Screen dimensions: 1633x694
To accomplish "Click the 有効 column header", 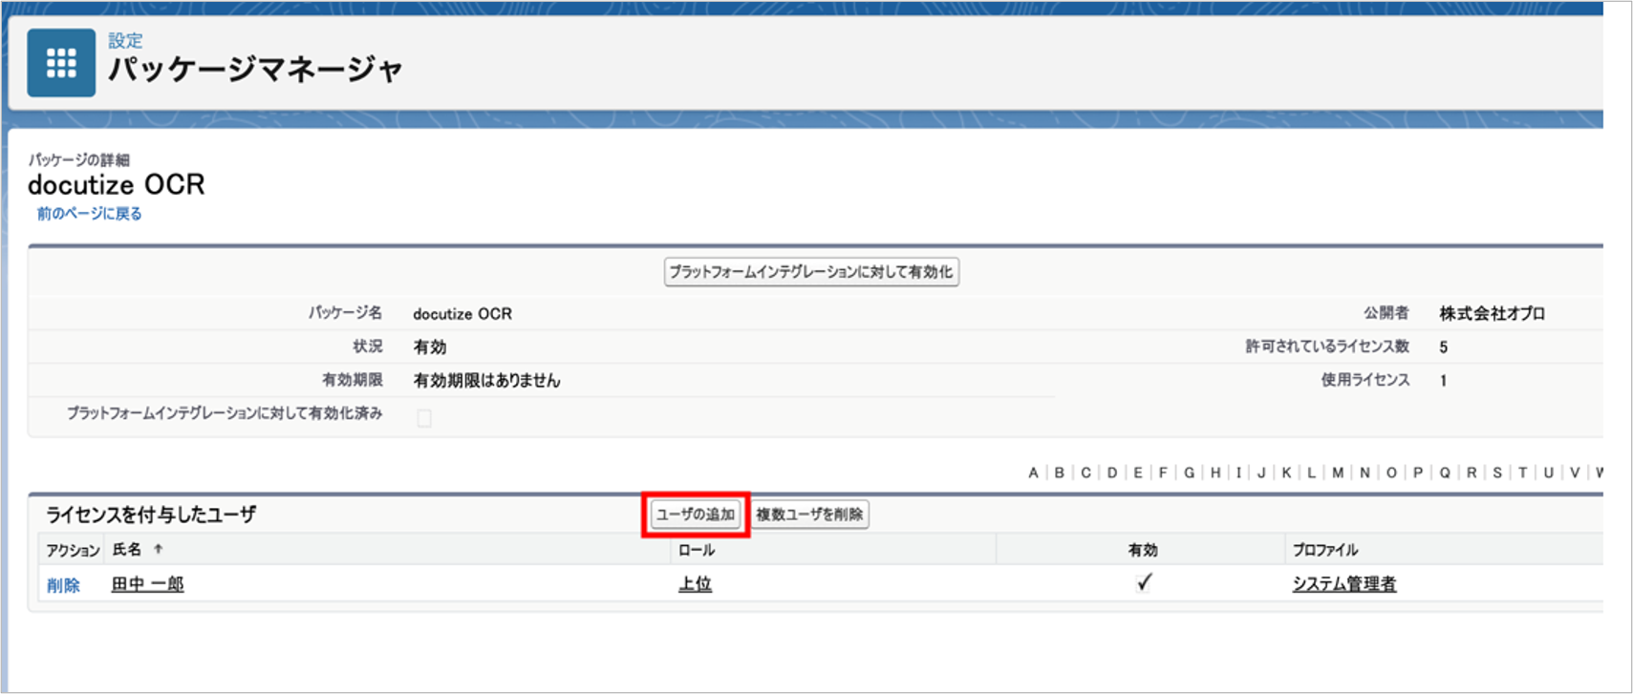I will [x=1143, y=550].
